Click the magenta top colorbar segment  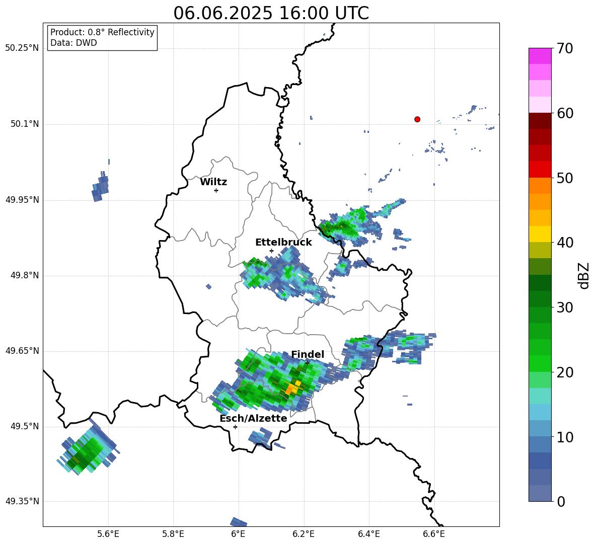coord(540,56)
